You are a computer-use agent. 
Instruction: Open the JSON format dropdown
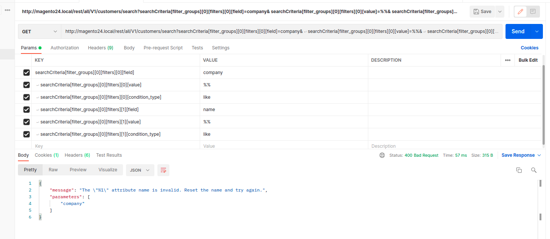coord(140,170)
